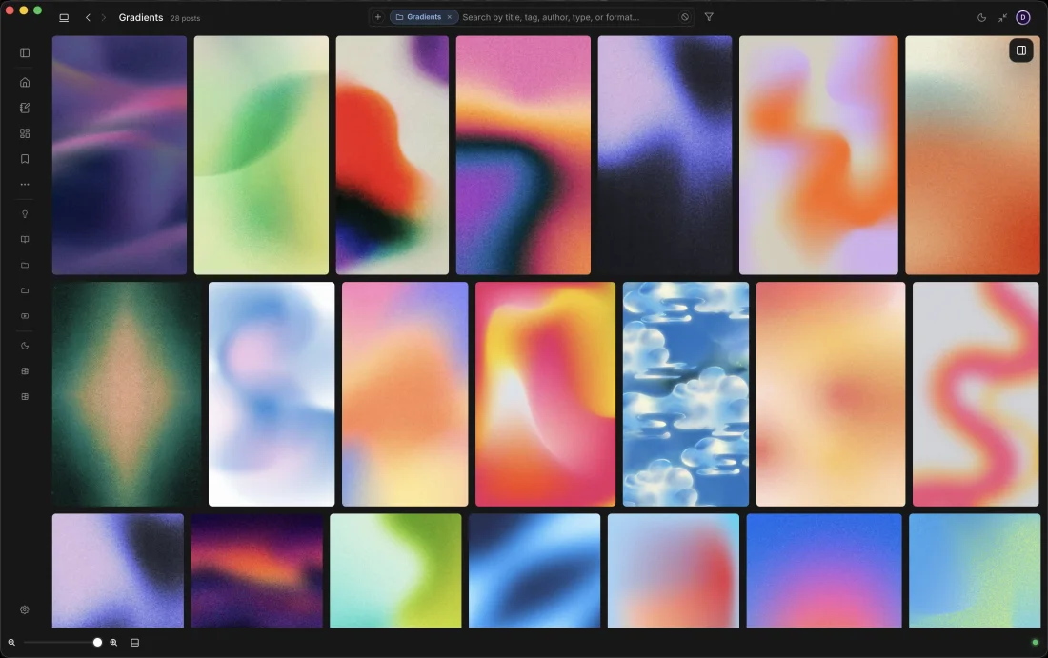Open the pink wavy ribbon on grey thumbnail
Viewport: 1048px width, 658px height.
[x=976, y=394]
